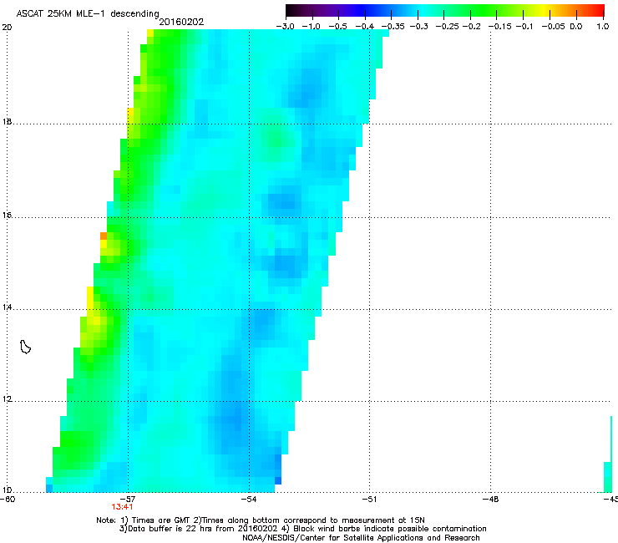Click the color bar label -3.0
618x543 pixels.
(x=285, y=27)
